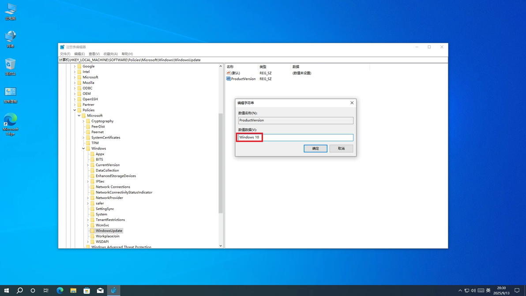Viewport: 526px width, 296px height.
Task: Close the 编辑字符串 dialog
Action: coord(352,103)
